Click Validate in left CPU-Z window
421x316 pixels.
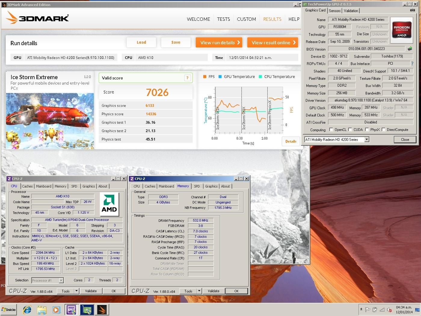(x=91, y=291)
